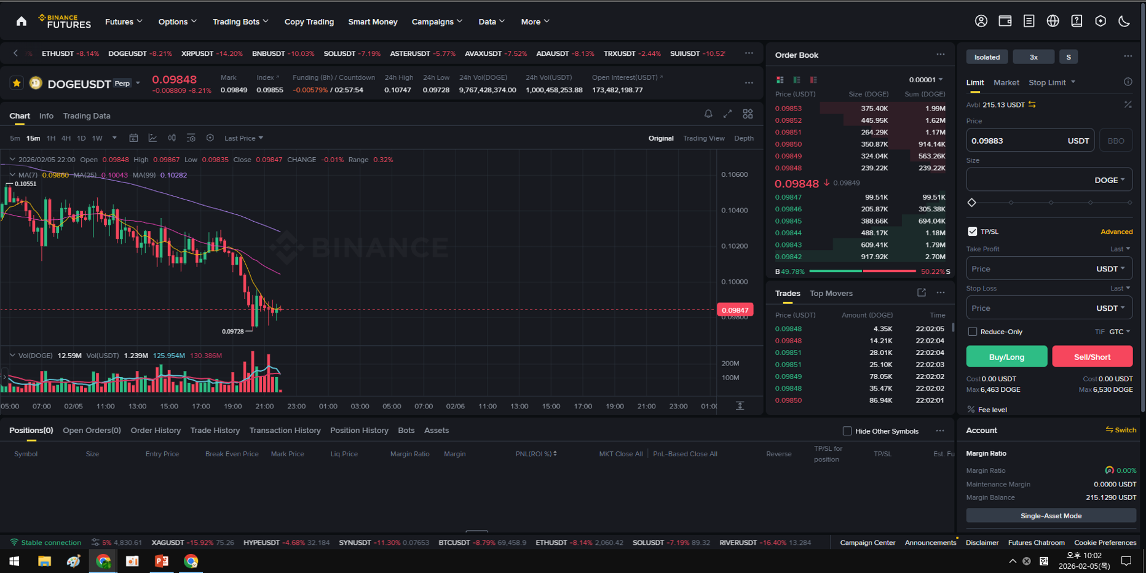Click the Single-Asset Mode button

click(x=1051, y=516)
